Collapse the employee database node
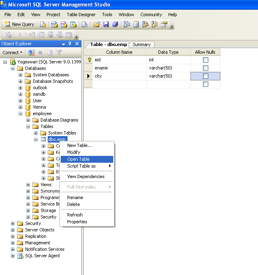This screenshot has height=275, width=258. 20,113
